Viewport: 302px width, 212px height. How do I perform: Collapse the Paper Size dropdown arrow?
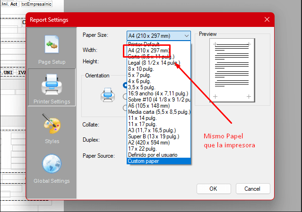(x=186, y=35)
